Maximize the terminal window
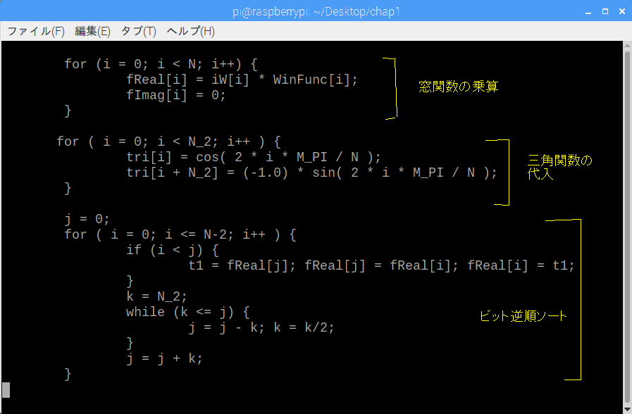Viewport: 632px width, 414px height. tap(605, 12)
